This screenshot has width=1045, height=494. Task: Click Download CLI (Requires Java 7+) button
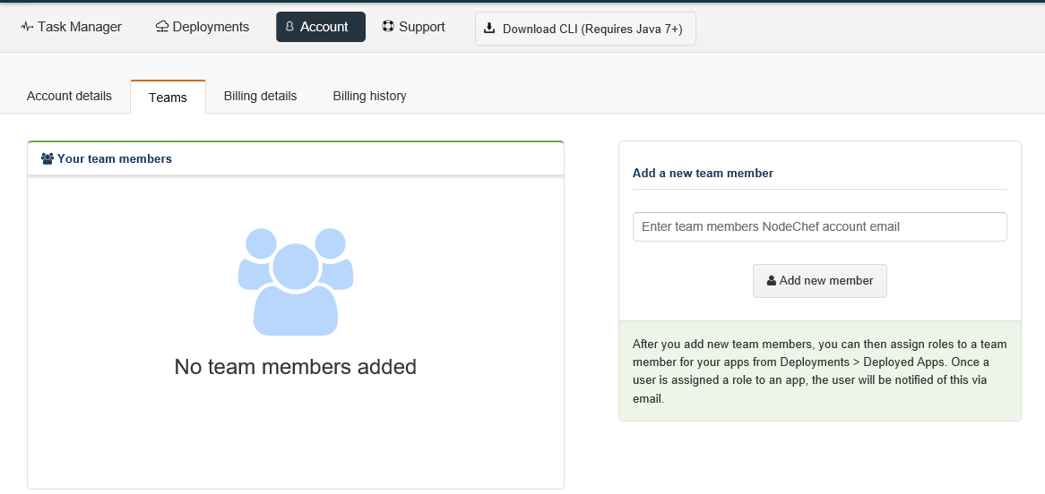point(585,29)
